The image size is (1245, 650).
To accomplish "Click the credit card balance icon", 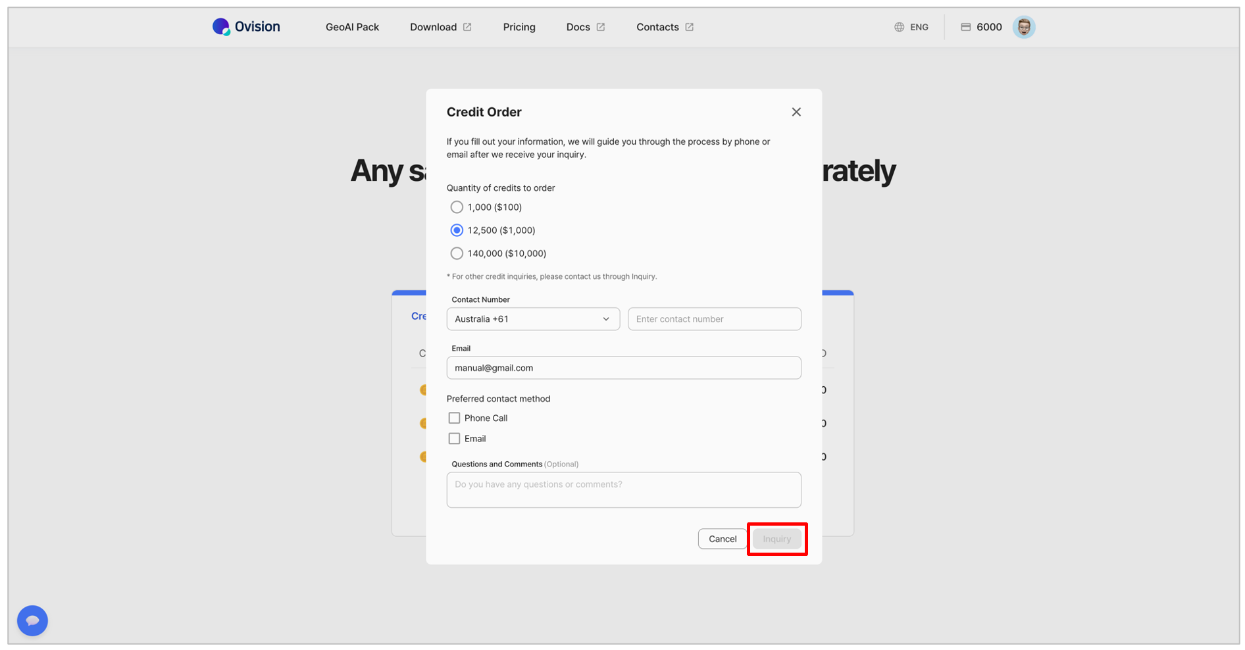I will 965,27.
